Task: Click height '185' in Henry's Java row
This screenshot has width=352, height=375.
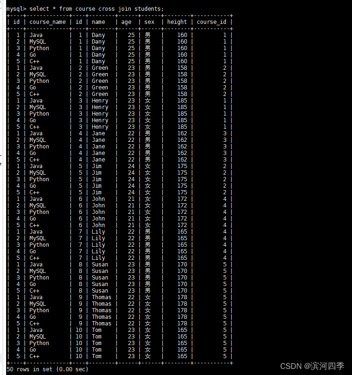Action: click(x=182, y=101)
